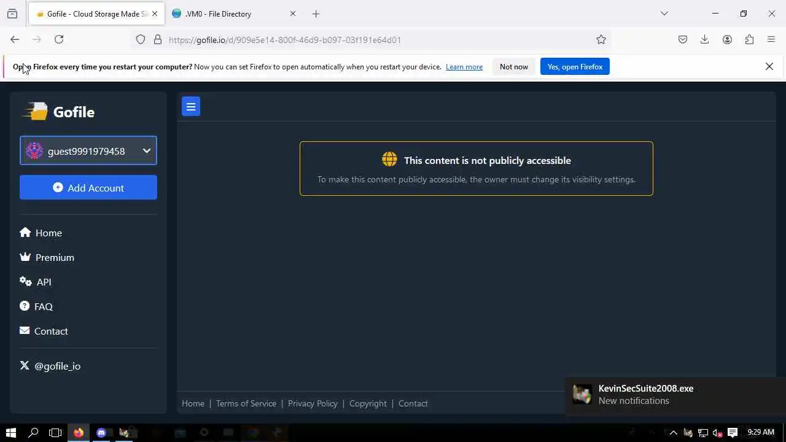Click the Add Account button
The height and width of the screenshot is (442, 786).
coord(88,187)
